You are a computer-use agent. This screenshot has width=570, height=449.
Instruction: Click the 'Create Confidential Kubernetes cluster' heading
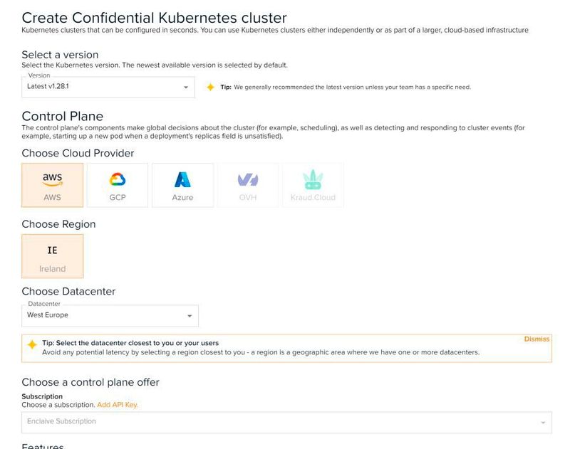pyautogui.click(x=155, y=16)
